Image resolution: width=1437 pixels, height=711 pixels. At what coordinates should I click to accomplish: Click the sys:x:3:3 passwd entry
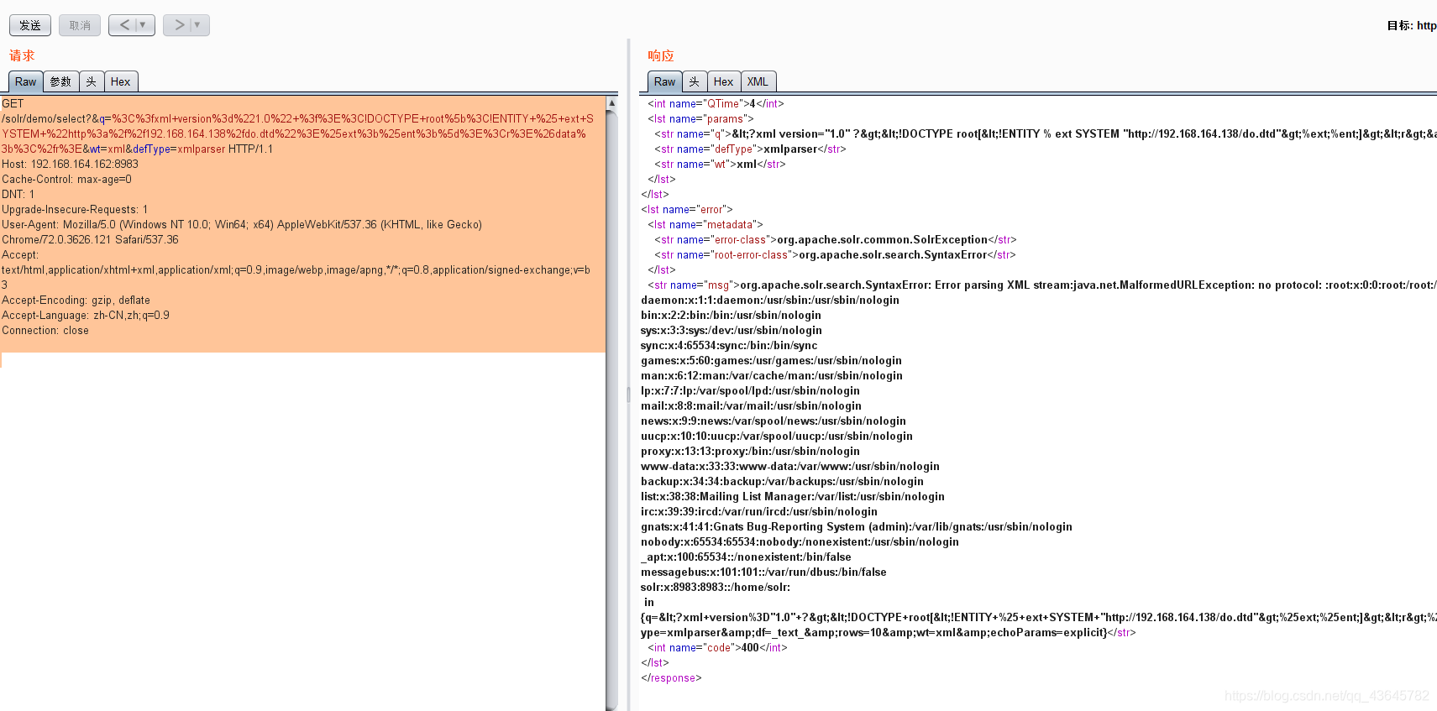click(x=732, y=330)
